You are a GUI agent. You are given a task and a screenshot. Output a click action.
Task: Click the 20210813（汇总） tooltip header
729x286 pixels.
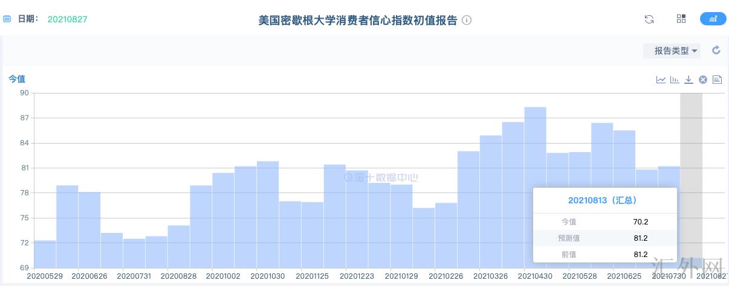pos(604,200)
